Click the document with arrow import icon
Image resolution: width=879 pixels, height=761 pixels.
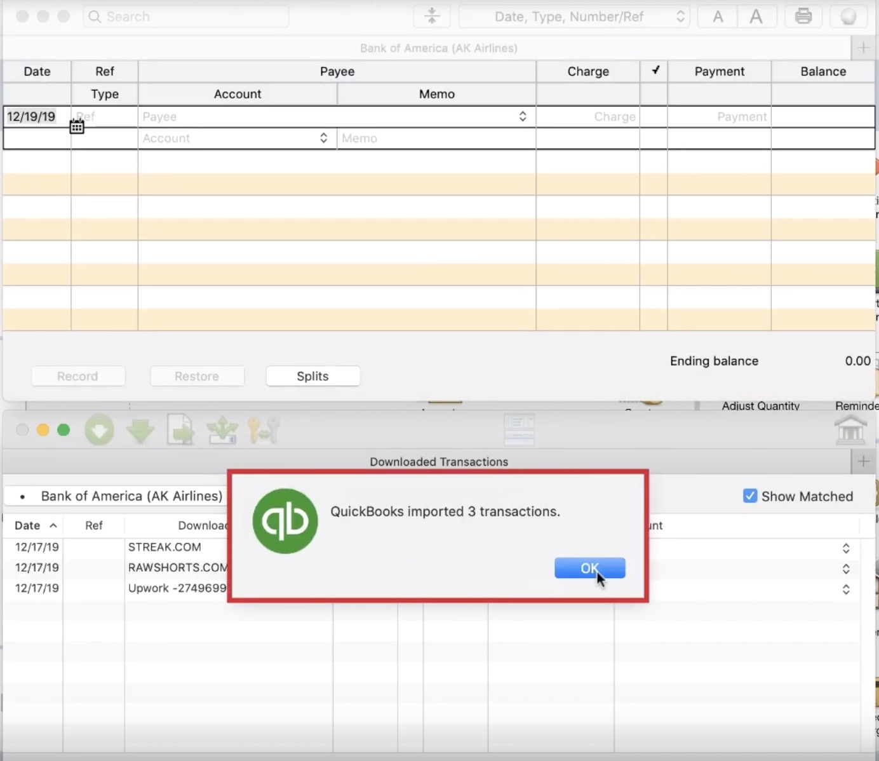[181, 429]
